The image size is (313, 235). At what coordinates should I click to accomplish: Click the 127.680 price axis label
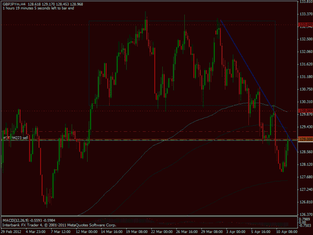pyautogui.click(x=306, y=177)
